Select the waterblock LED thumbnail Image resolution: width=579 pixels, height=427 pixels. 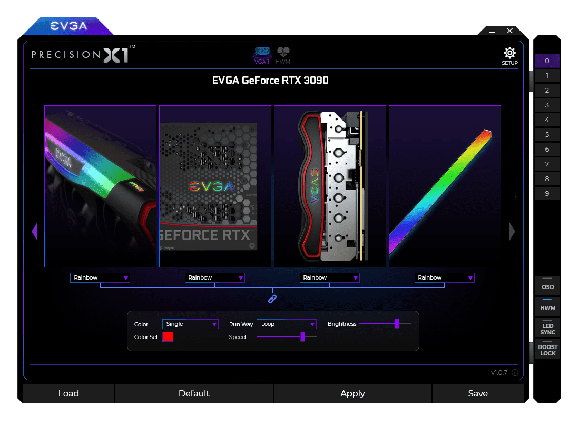coord(330,186)
